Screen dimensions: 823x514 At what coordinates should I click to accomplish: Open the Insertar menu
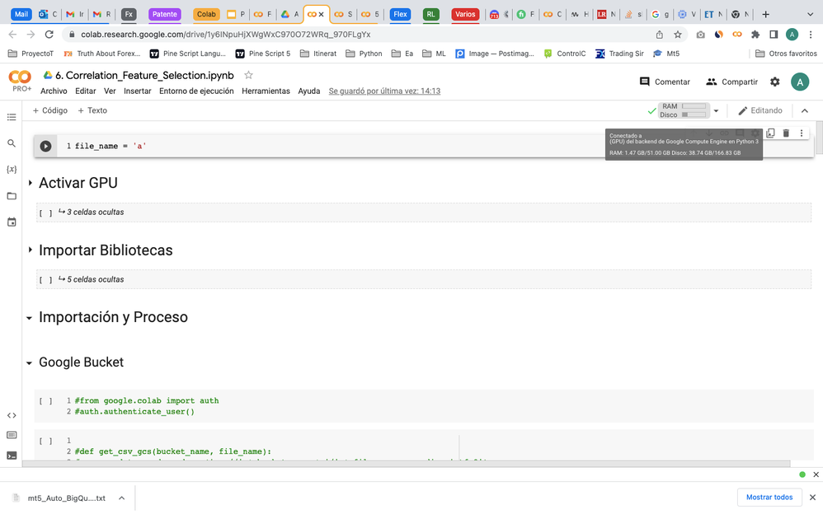(x=138, y=91)
